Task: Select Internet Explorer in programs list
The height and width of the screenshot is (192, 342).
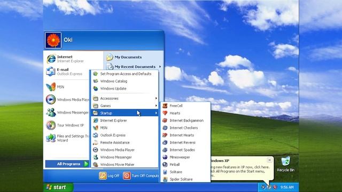Action: coord(125,121)
